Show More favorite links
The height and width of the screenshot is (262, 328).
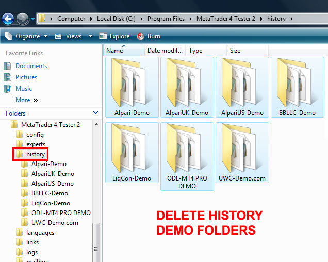[x=27, y=100]
